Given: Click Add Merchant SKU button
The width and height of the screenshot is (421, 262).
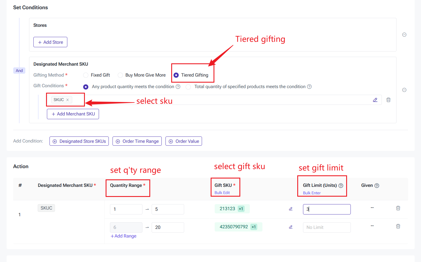Looking at the screenshot, I should click(73, 114).
